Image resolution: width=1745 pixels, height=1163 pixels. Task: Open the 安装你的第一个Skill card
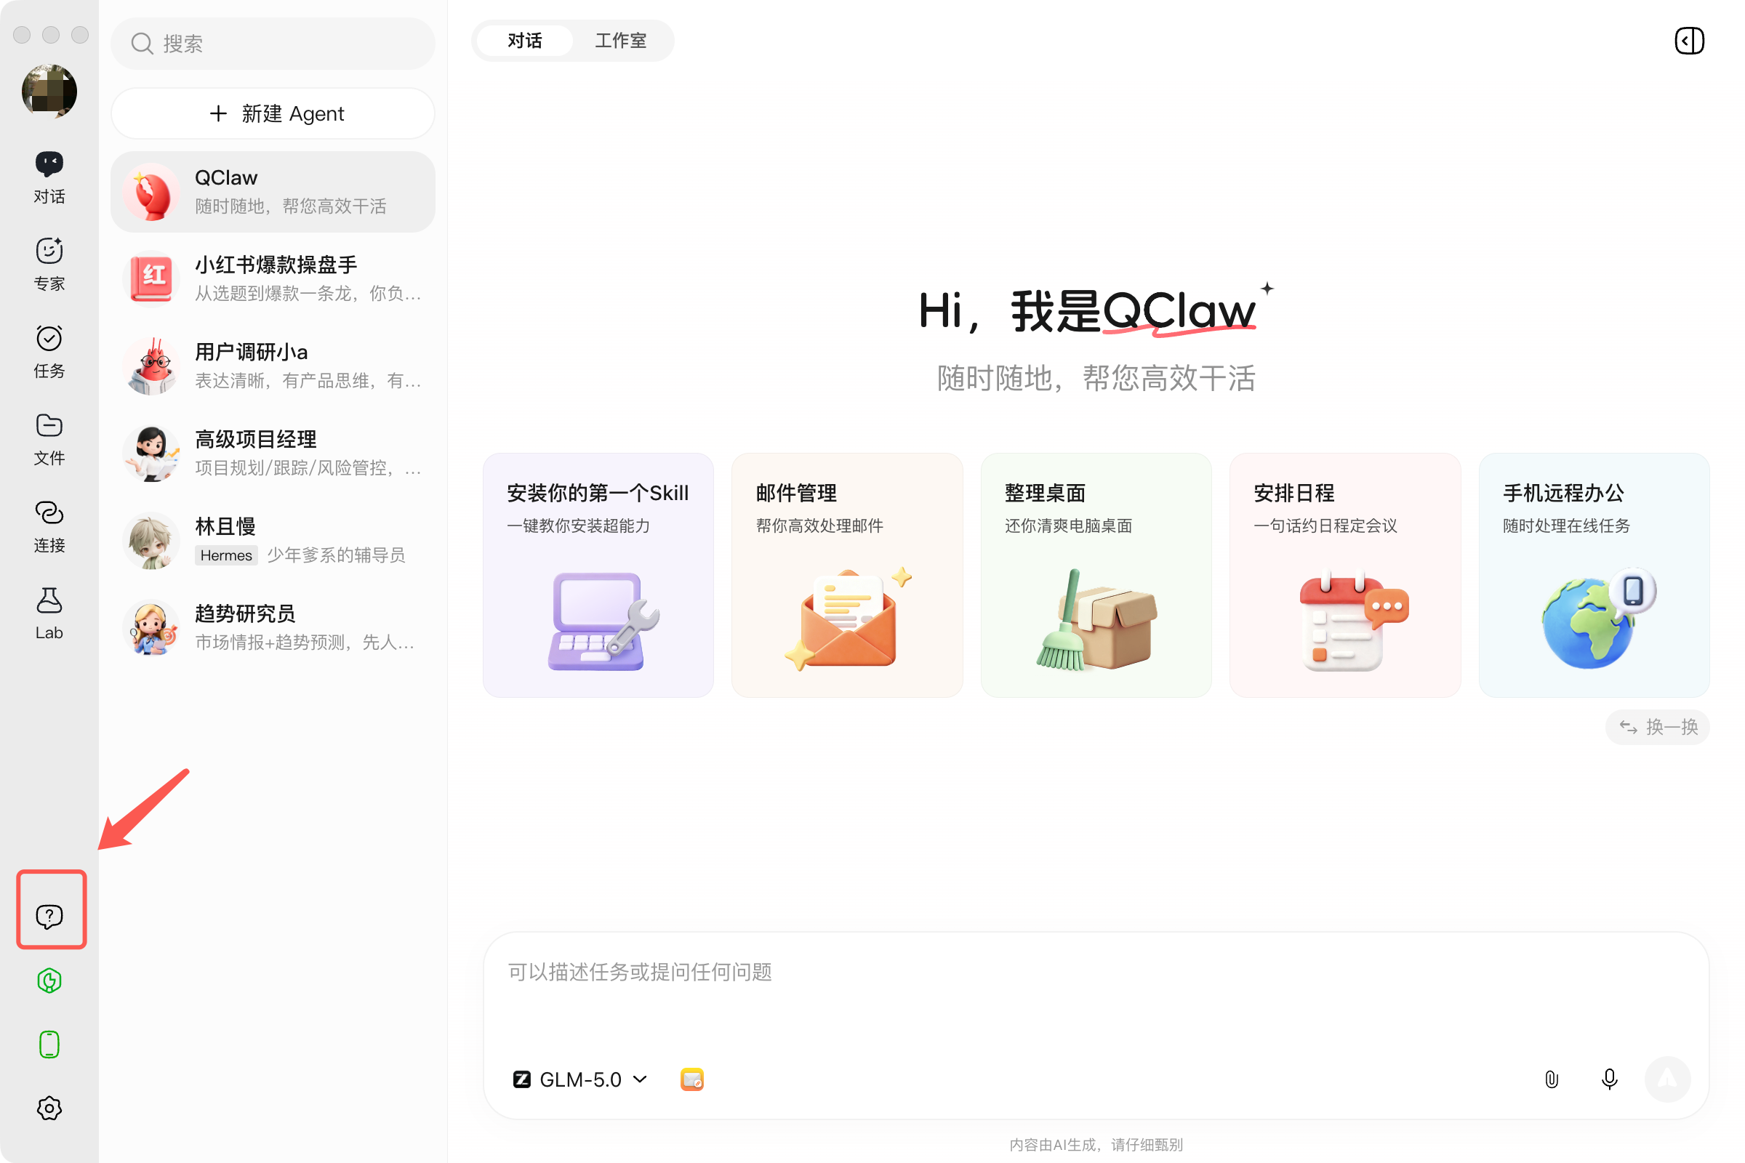tap(598, 575)
